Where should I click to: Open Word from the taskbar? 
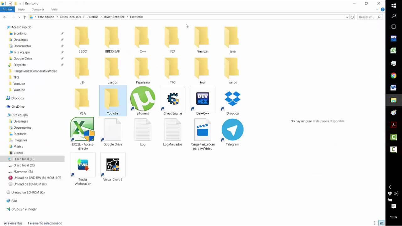pyautogui.click(x=394, y=88)
